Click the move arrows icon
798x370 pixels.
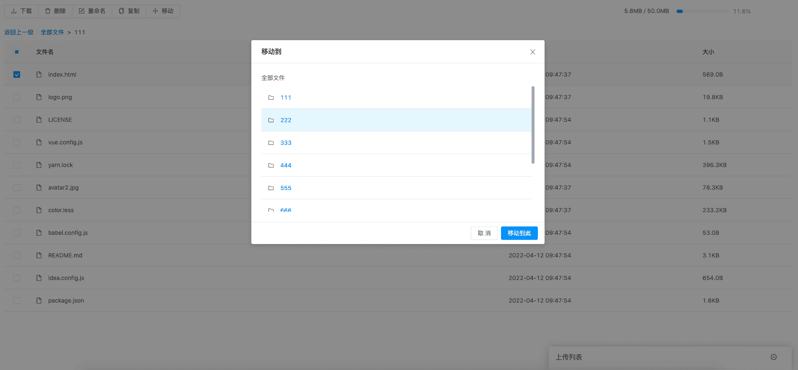[155, 11]
